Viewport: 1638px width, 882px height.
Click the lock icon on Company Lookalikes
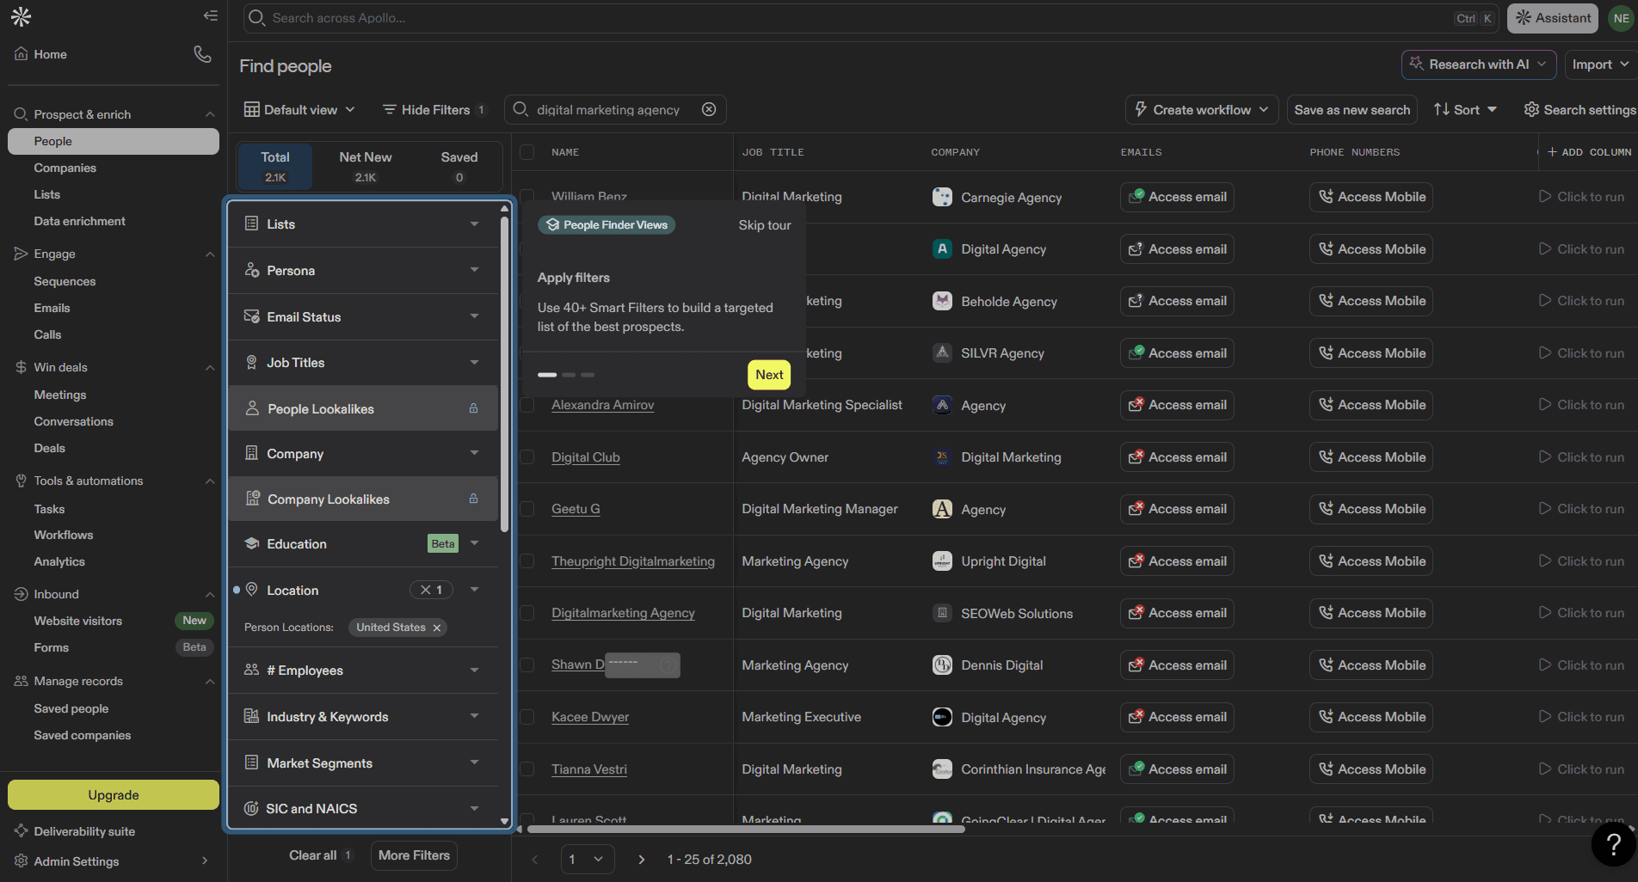click(473, 499)
